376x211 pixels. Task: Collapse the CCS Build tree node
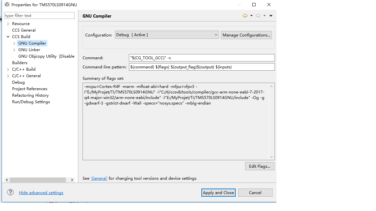pyautogui.click(x=8, y=37)
